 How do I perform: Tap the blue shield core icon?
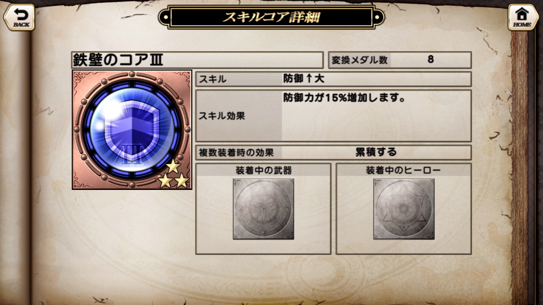click(131, 130)
